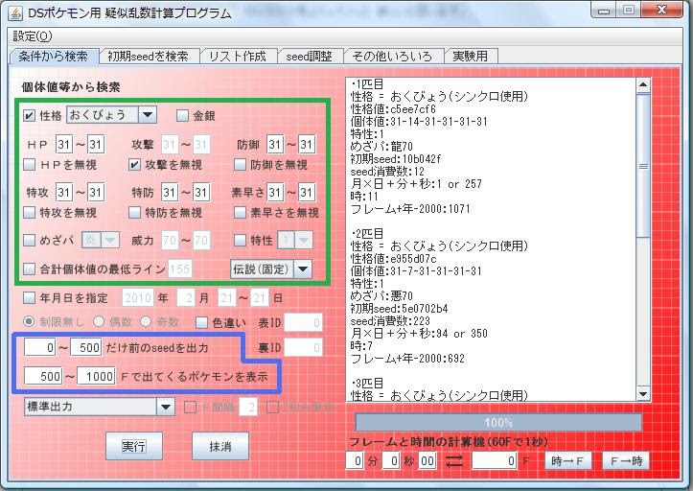Click the seed range end field showing 500
Image resolution: width=693 pixels, height=491 pixels.
[86, 348]
